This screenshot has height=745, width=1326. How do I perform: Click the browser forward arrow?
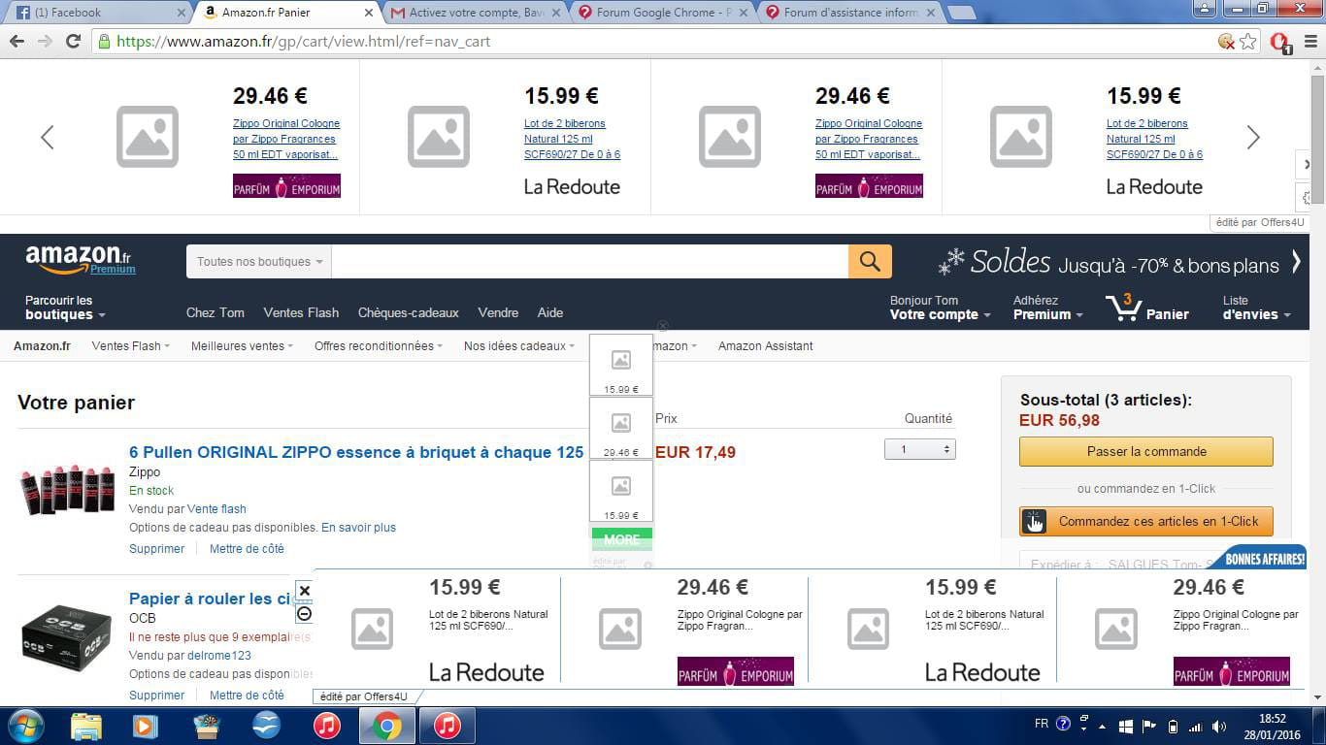coord(45,41)
